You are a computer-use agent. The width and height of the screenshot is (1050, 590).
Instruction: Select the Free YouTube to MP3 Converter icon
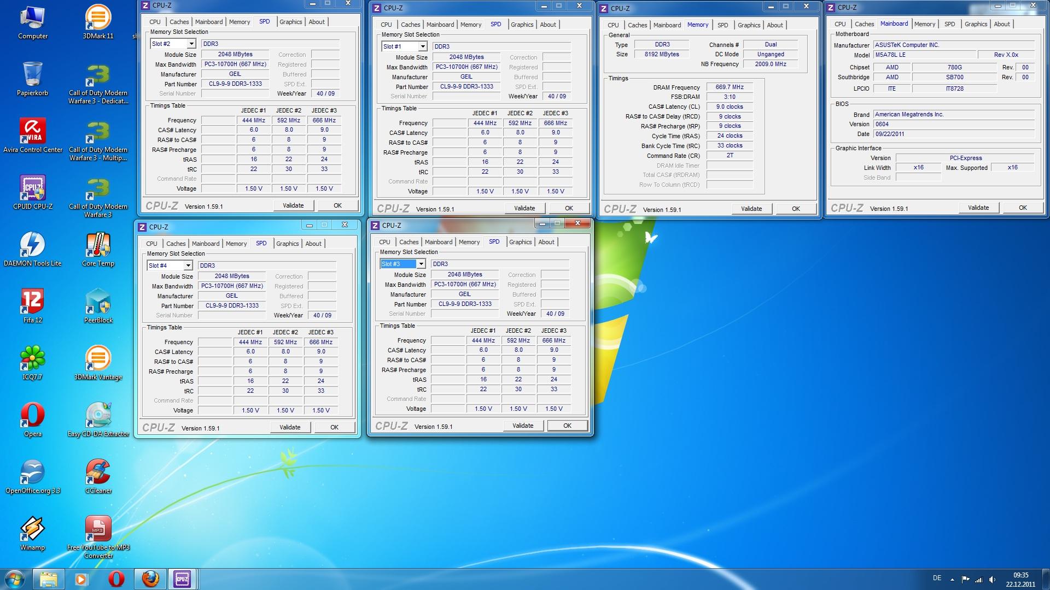coord(98,537)
